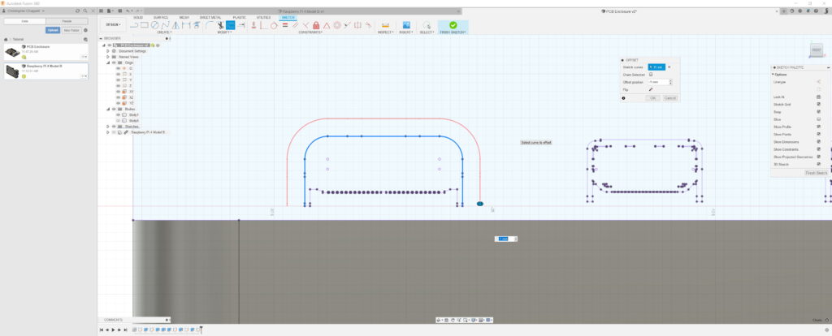This screenshot has width=832, height=336.
Task: Click the highlighted Offset tool icon
Action: pyautogui.click(x=230, y=25)
